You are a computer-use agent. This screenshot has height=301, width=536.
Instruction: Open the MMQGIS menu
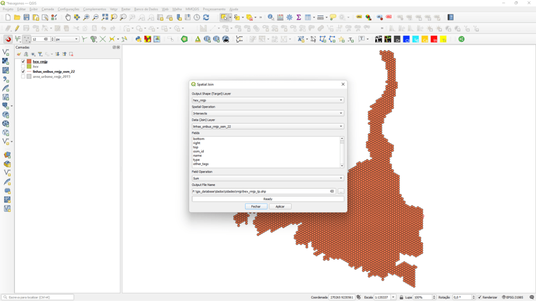click(192, 9)
